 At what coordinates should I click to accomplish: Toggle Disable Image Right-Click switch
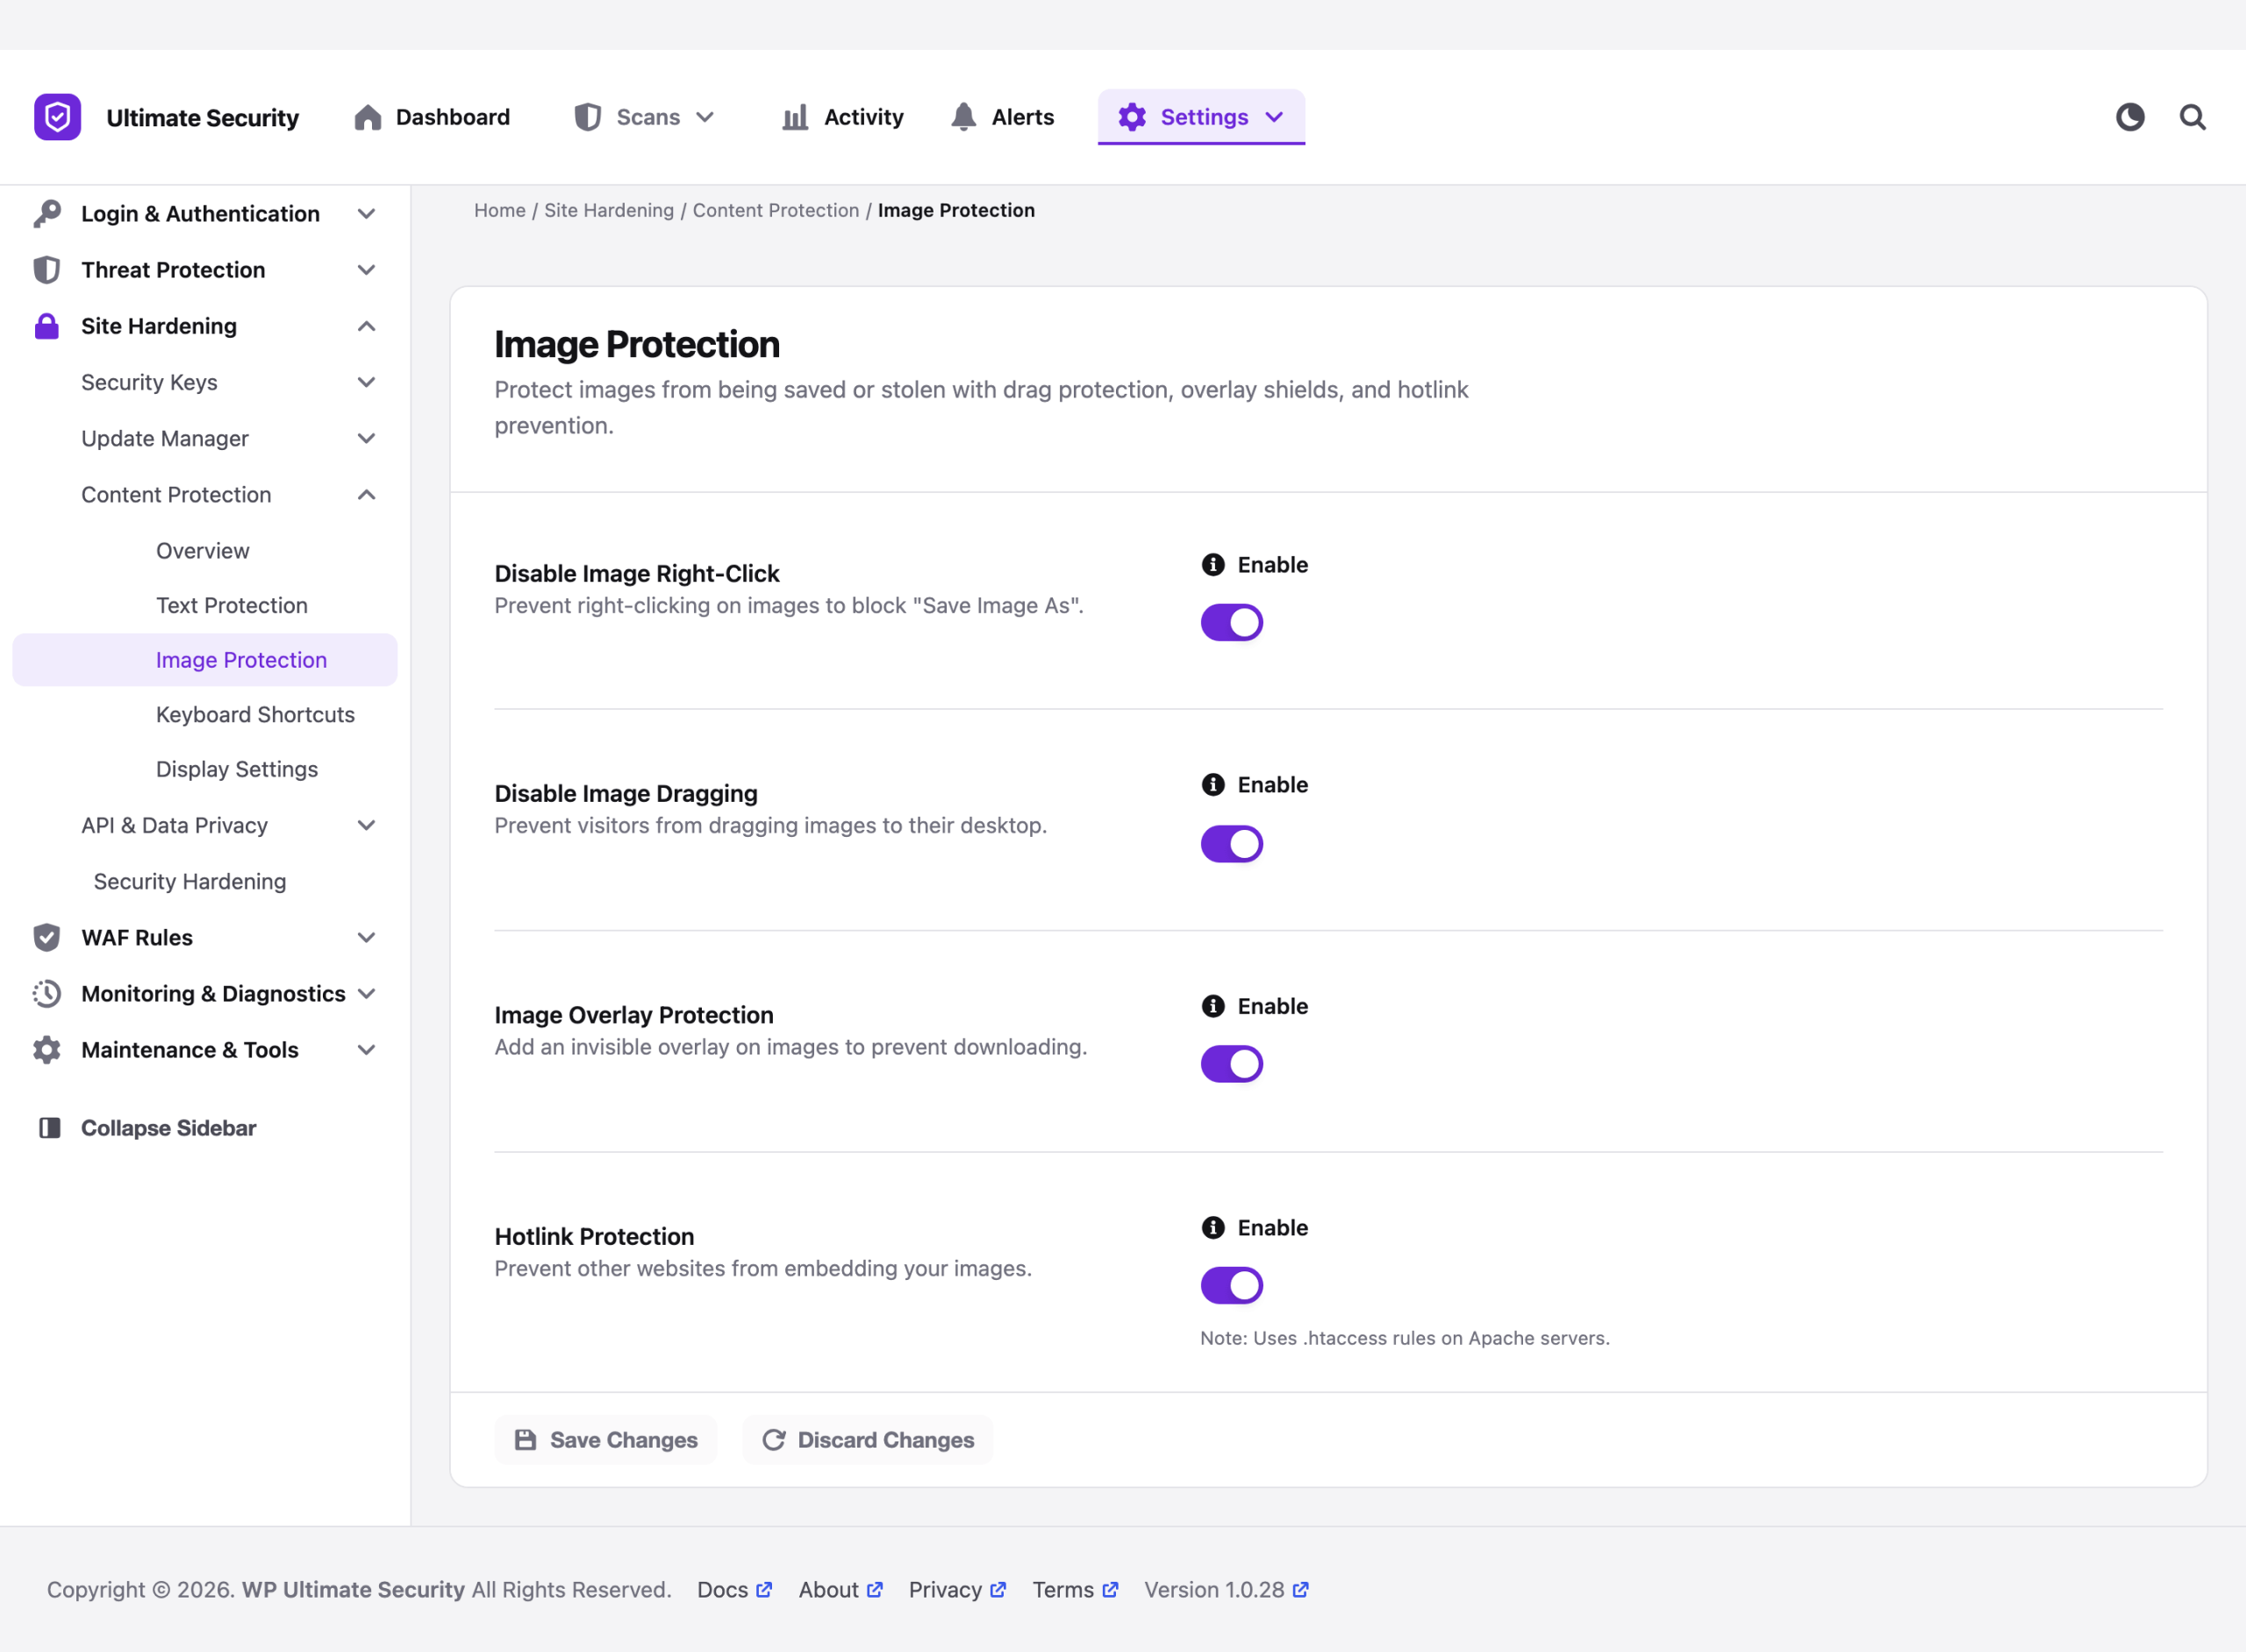pyautogui.click(x=1232, y=623)
